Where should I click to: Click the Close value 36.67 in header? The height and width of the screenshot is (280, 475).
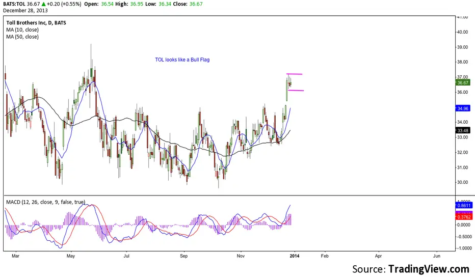click(196, 4)
